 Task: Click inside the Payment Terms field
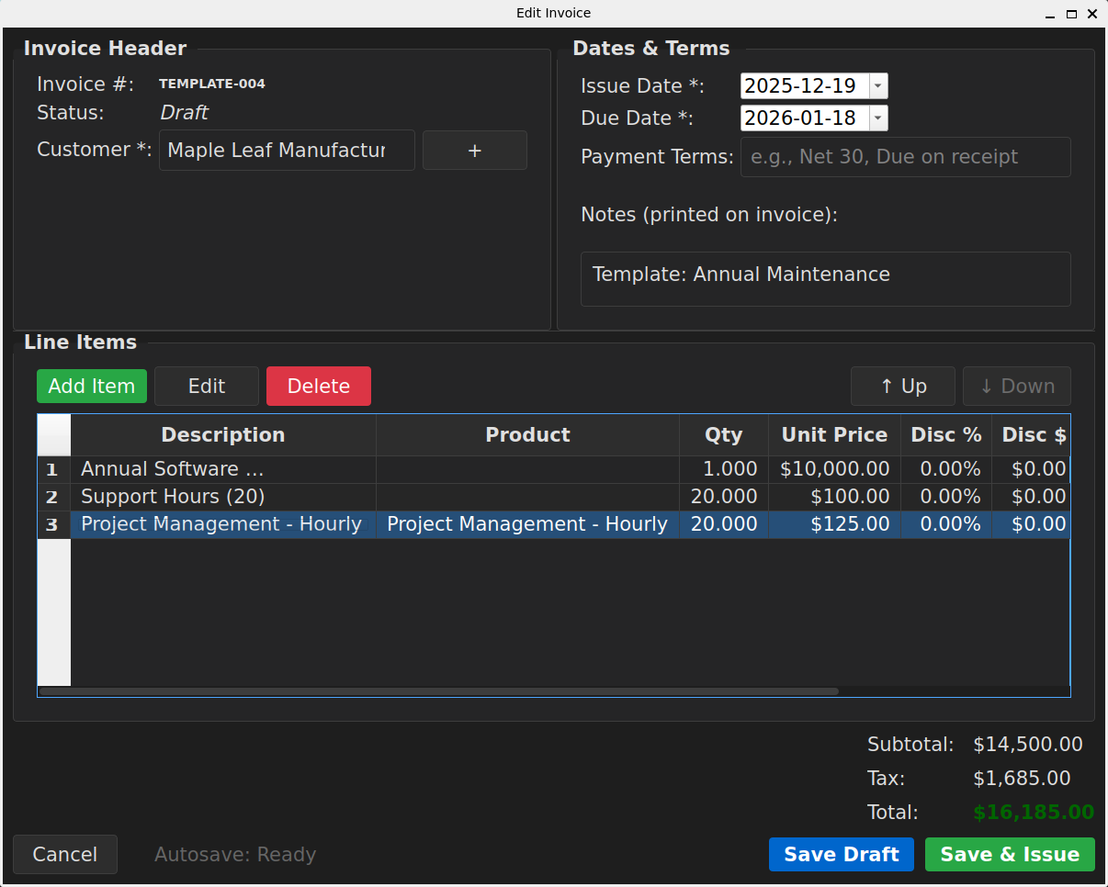905,156
